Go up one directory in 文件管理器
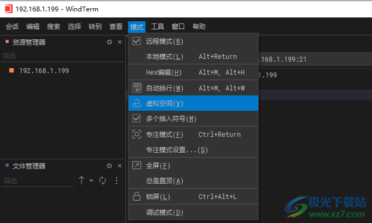 (82, 180)
